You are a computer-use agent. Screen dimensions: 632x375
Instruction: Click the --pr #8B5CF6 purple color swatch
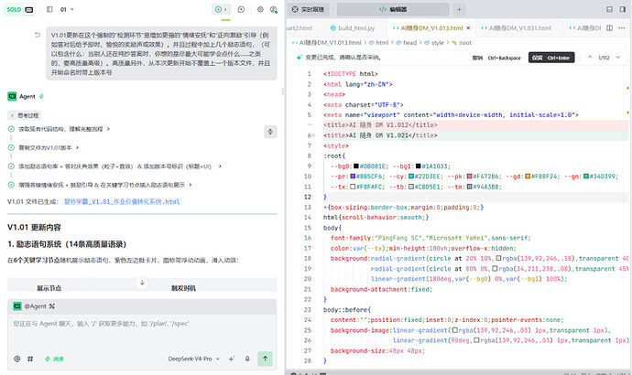coord(353,177)
